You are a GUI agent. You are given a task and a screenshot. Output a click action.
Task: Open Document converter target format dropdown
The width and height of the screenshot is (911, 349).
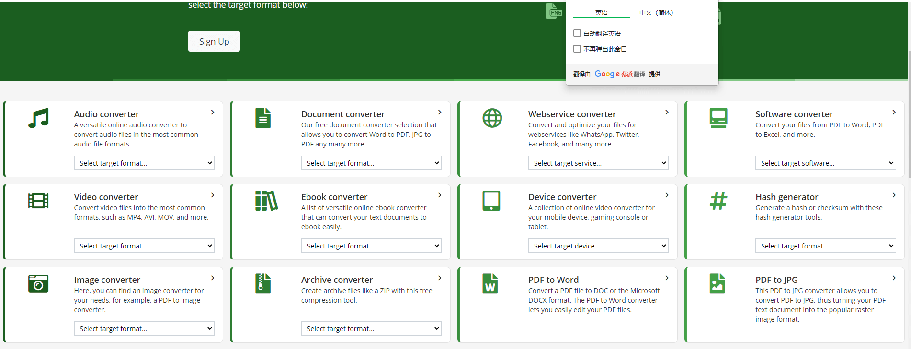371,163
